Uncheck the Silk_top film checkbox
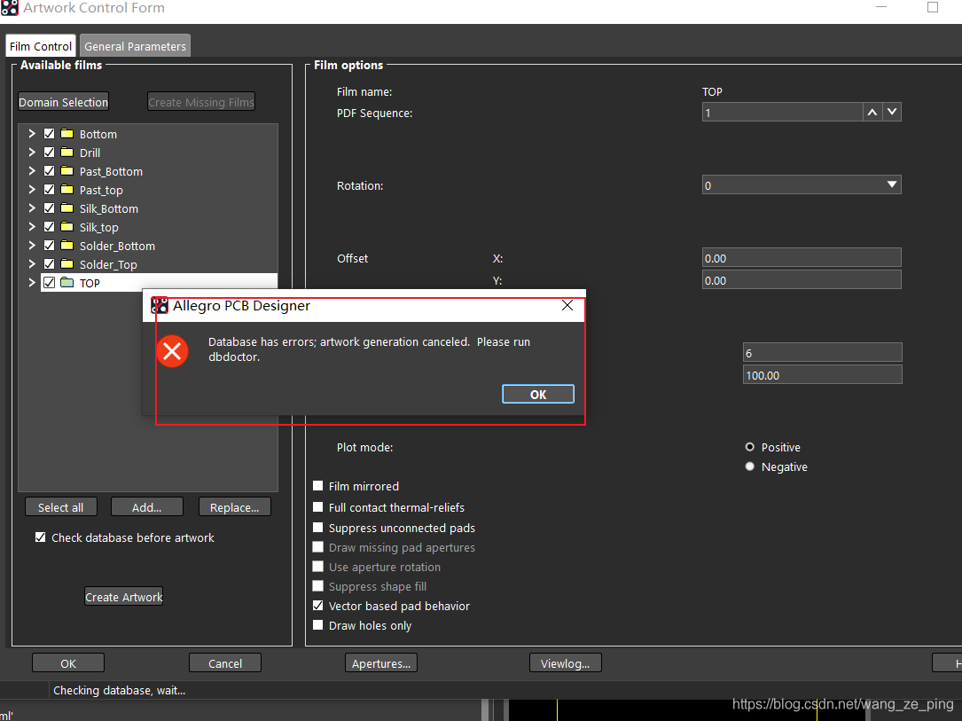962x721 pixels. click(x=49, y=227)
